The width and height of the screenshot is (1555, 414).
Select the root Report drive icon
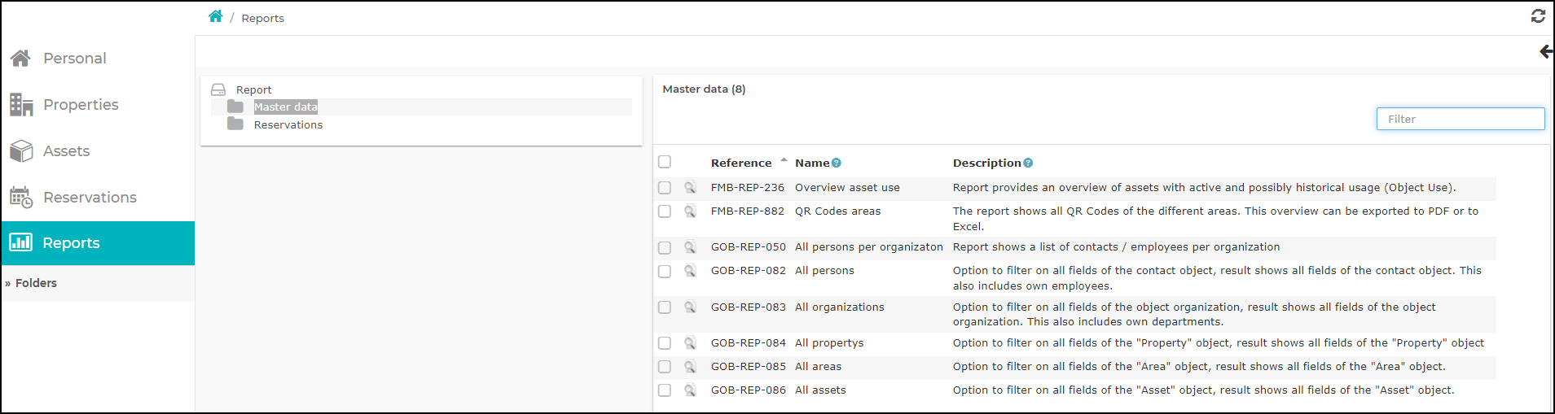218,89
